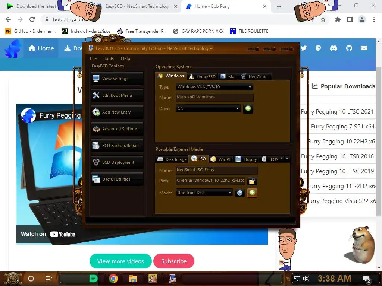Open File Explorer from taskbar
The width and height of the screenshot is (382, 286).
(133, 279)
